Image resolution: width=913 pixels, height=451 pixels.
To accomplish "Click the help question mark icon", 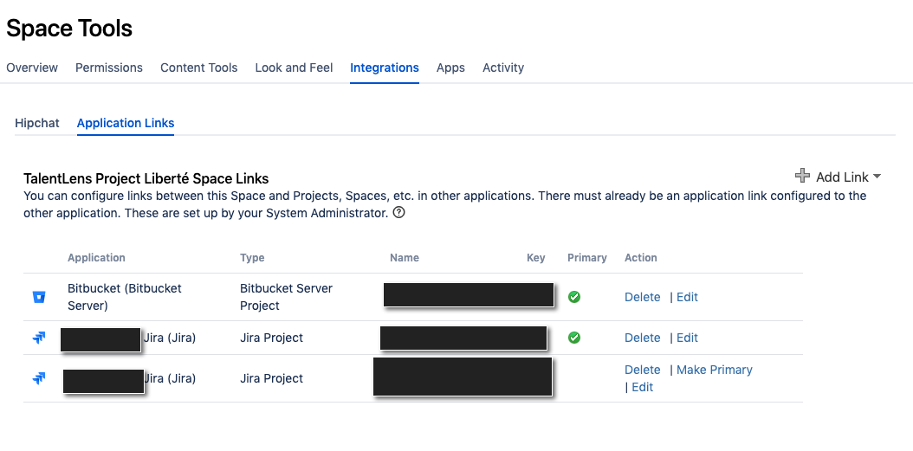I will pyautogui.click(x=398, y=212).
